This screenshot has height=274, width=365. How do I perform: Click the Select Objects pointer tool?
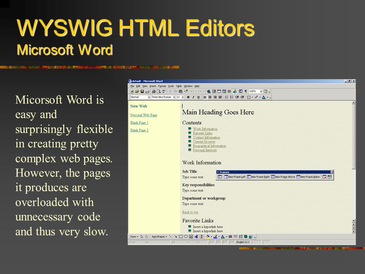pos(142,237)
